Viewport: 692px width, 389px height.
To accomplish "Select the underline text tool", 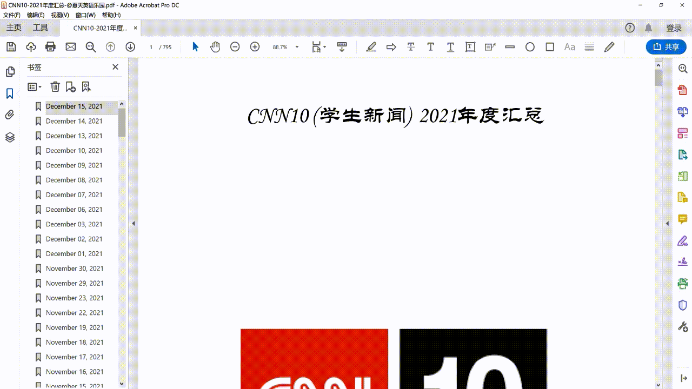I will point(450,47).
